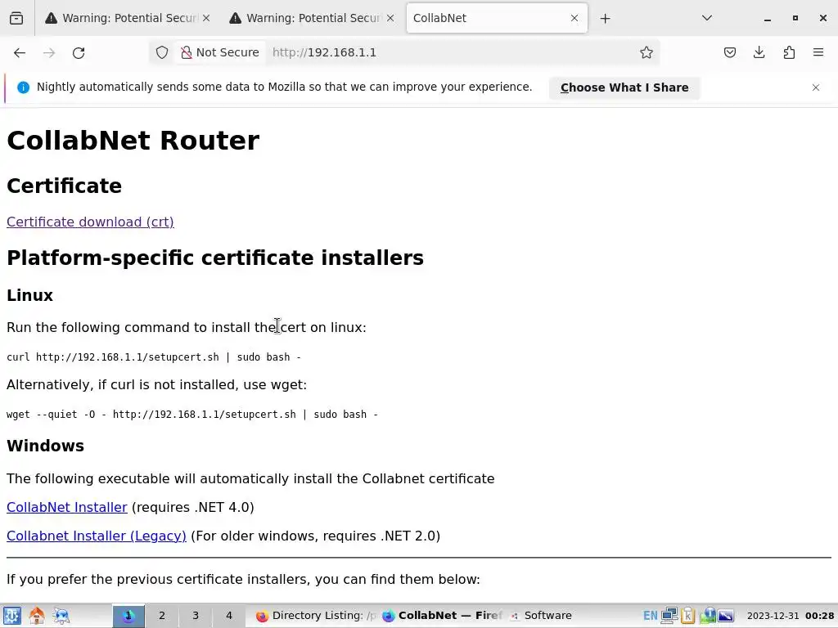Image resolution: width=838 pixels, height=628 pixels.
Task: Click Choose What I Share button
Action: tap(624, 87)
